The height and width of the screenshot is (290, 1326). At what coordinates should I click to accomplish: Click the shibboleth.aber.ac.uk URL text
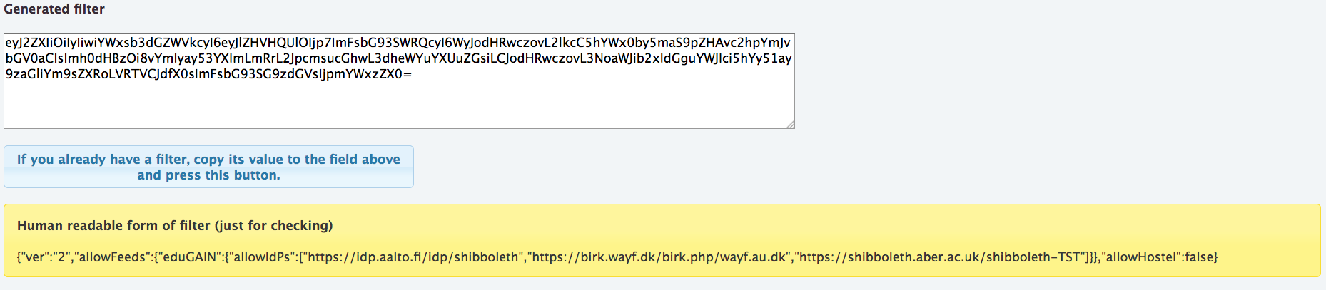[x=940, y=257]
